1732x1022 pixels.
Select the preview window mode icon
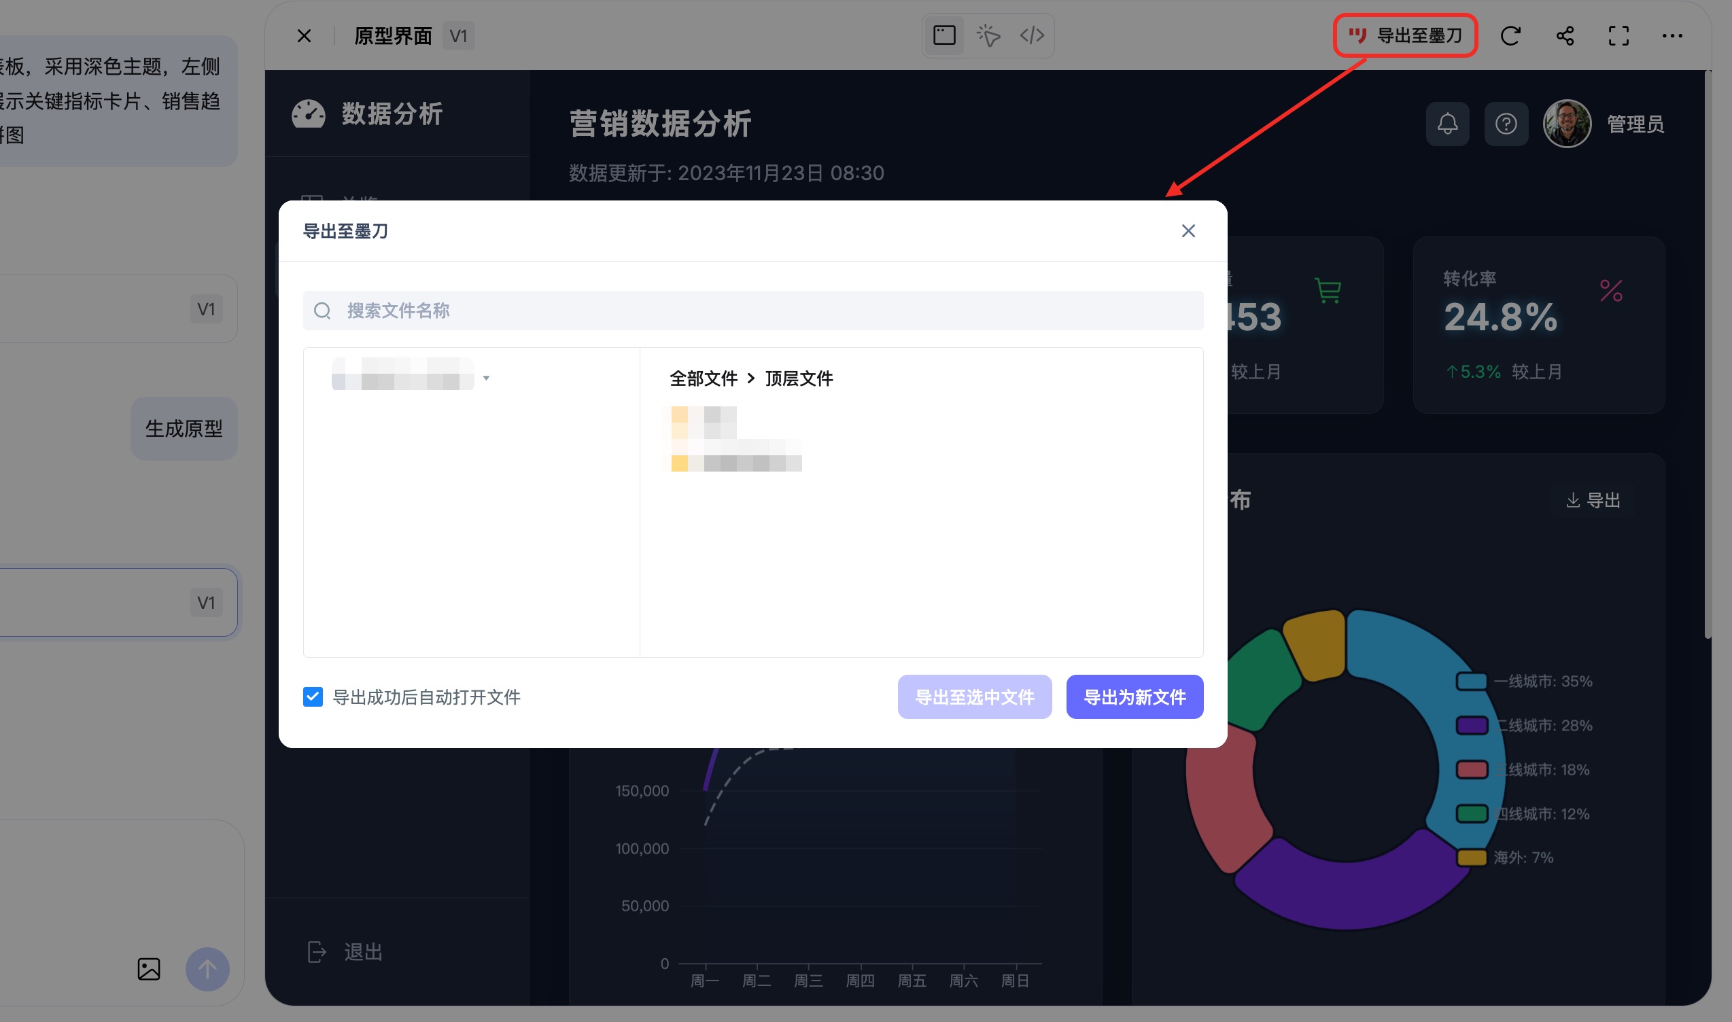[944, 35]
